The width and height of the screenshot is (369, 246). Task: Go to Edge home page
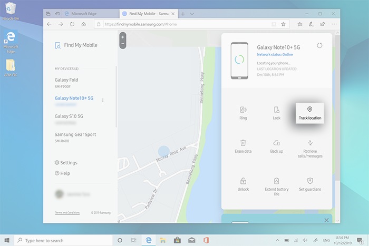83,24
